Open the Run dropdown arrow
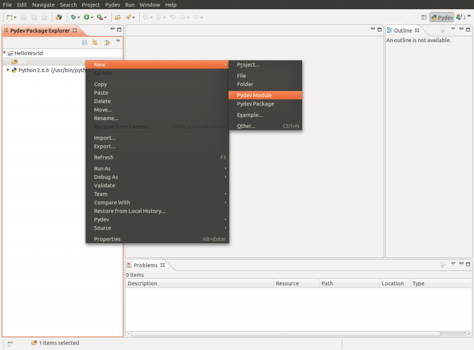The image size is (474, 350). point(92,18)
